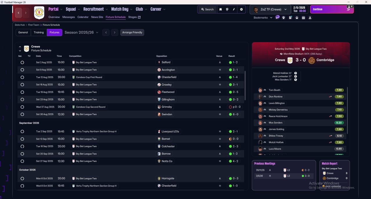
Task: Click the Crewe club badge in header
Action: [39, 12]
